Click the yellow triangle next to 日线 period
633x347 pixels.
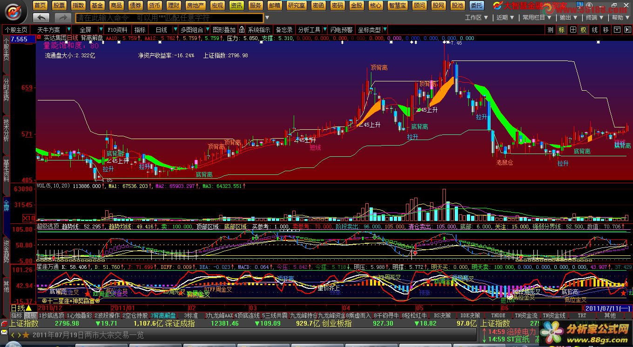[x=29, y=308]
